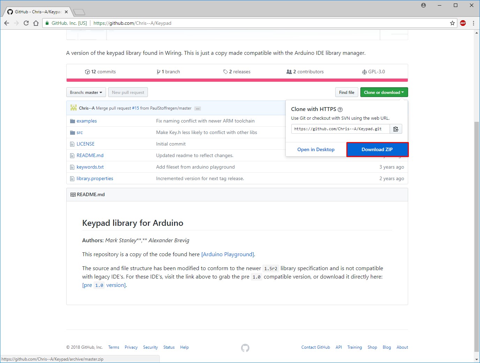Viewport: 480px width, 363px height.
Task: Expand the commit message ellipsis
Action: pos(197,109)
